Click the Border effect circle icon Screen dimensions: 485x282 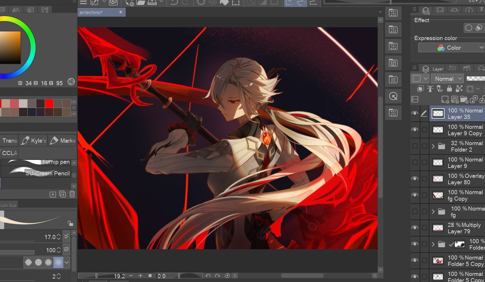tap(469, 28)
